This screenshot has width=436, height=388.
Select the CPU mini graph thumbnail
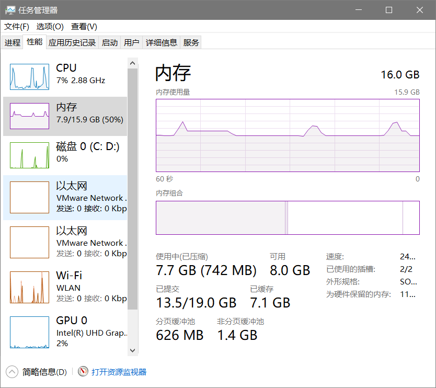click(29, 77)
